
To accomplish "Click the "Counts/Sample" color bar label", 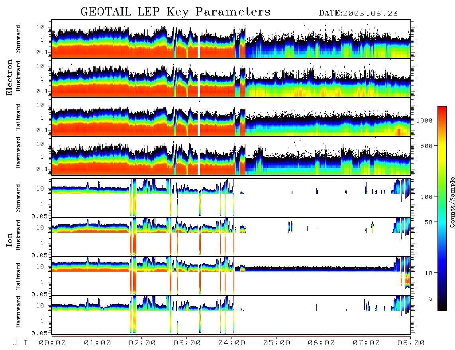I will pos(452,202).
